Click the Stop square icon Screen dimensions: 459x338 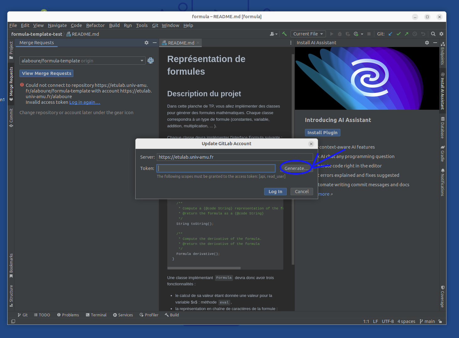point(369,34)
